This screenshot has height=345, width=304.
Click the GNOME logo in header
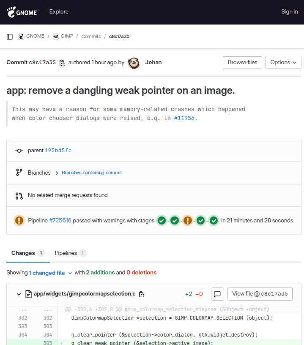coord(23,12)
